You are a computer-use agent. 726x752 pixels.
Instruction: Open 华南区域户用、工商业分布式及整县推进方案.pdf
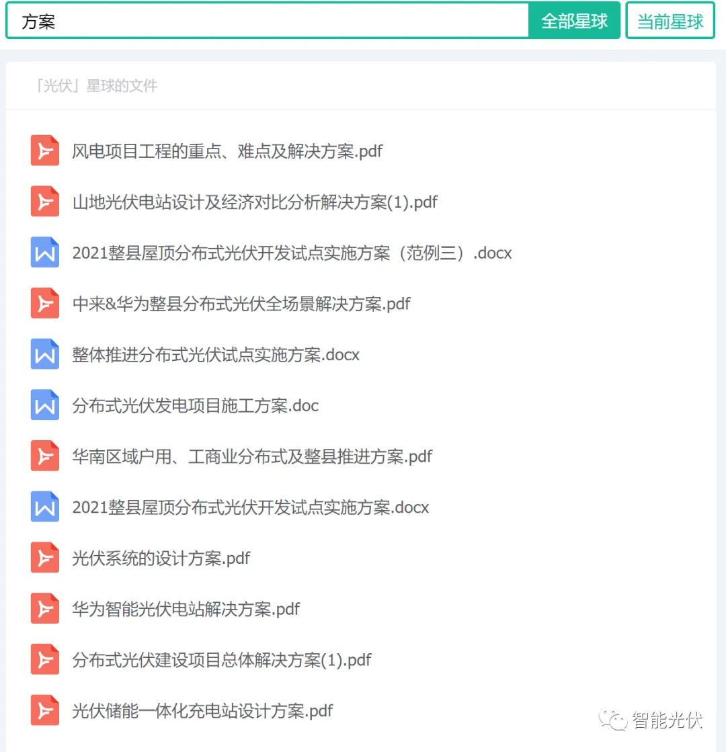coord(252,456)
